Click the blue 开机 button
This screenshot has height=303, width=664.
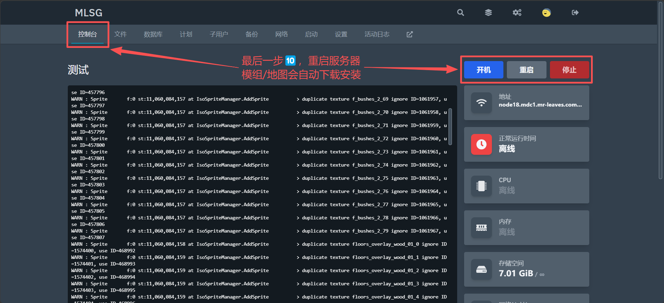(484, 70)
